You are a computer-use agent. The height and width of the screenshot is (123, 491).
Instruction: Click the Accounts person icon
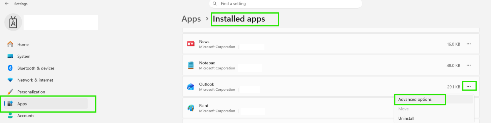10,115
